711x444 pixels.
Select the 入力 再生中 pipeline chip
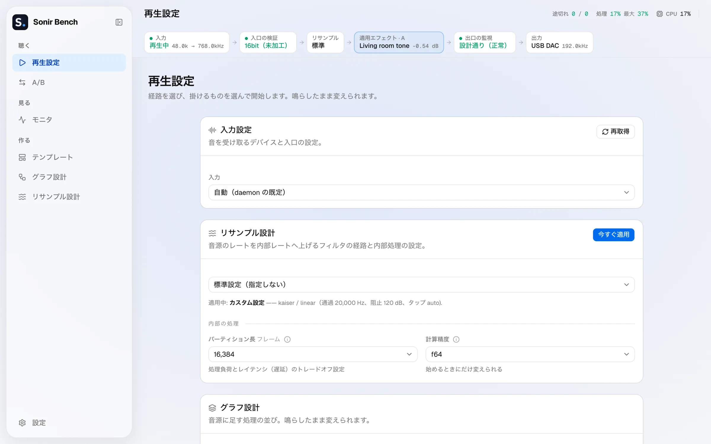(x=187, y=42)
